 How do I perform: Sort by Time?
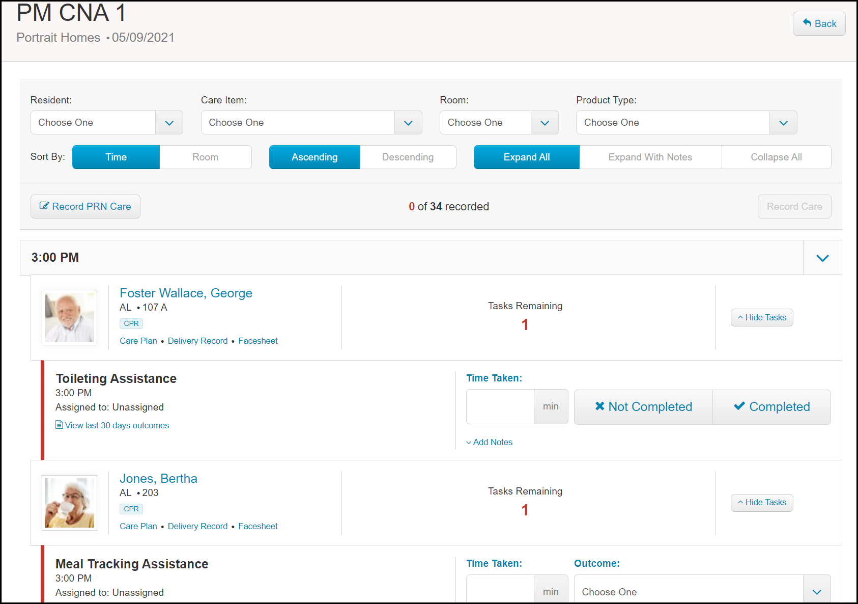tap(116, 157)
